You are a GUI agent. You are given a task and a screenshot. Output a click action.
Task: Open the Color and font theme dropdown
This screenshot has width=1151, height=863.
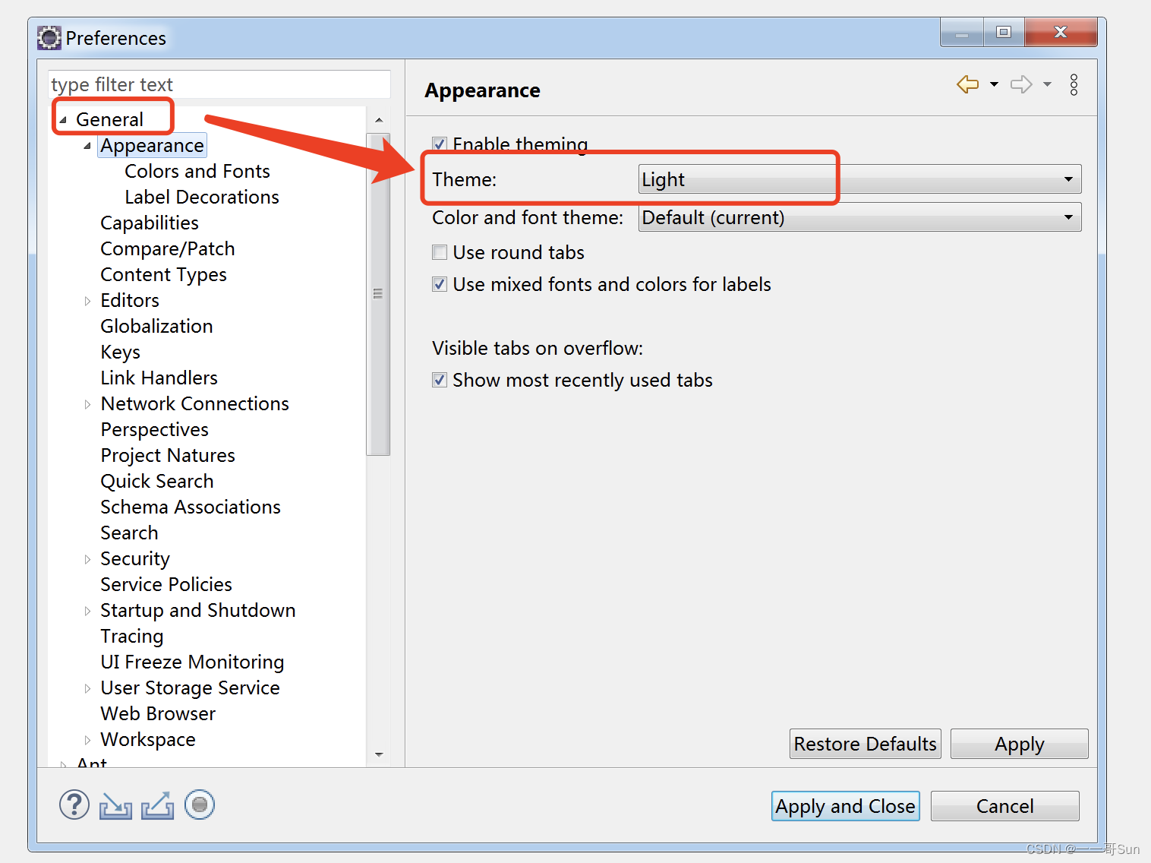coord(859,217)
